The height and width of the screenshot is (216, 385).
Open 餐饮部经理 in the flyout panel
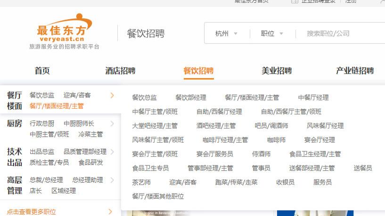tap(191, 98)
